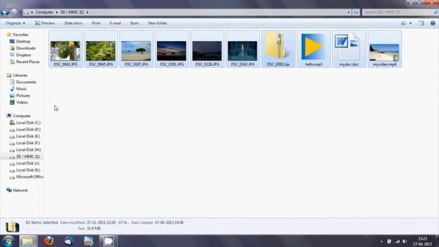Image resolution: width=439 pixels, height=247 pixels.
Task: Click the Search SD / MMC field
Action: coord(398,12)
